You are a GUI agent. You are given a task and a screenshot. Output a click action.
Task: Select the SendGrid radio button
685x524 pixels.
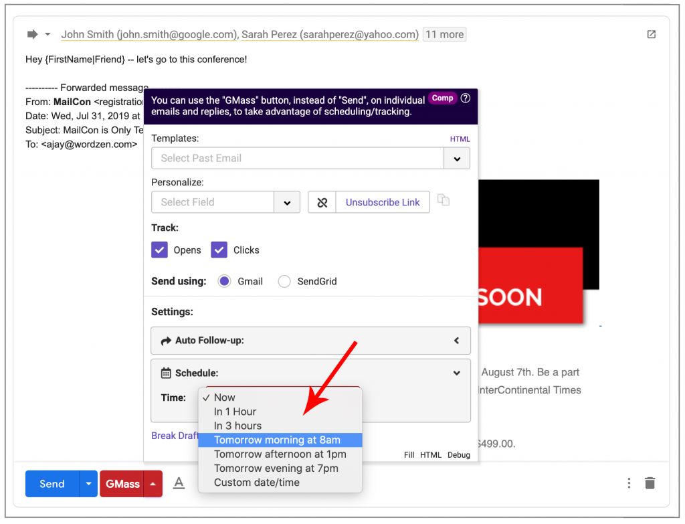pyautogui.click(x=283, y=281)
